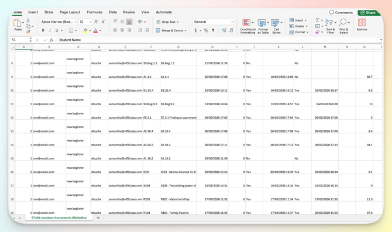Image resolution: width=392 pixels, height=232 pixels.
Task: Open the underline style dropdown arrow
Action: pos(62,30)
